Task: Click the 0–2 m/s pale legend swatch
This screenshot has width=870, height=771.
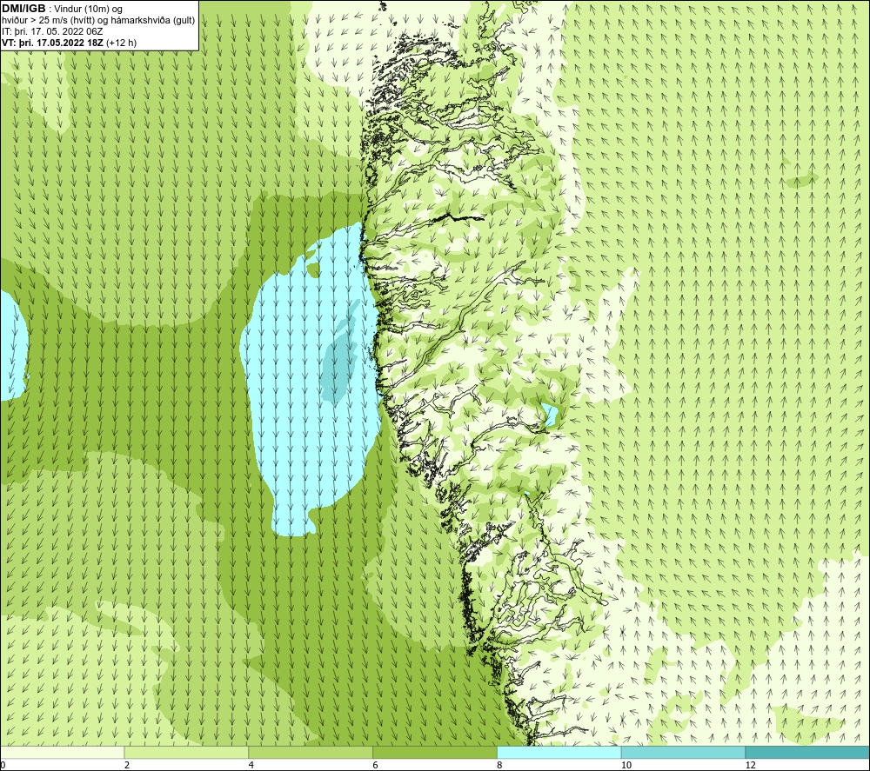Action: [62, 752]
